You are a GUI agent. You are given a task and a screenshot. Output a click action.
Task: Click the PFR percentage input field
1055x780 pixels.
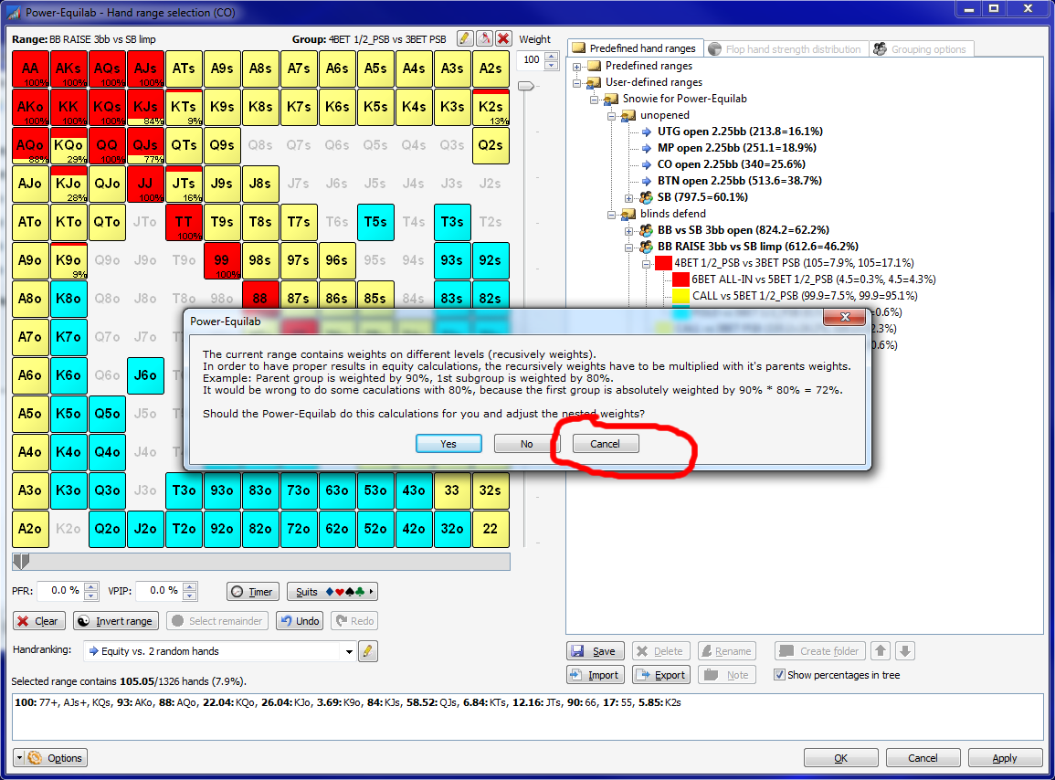pos(60,591)
